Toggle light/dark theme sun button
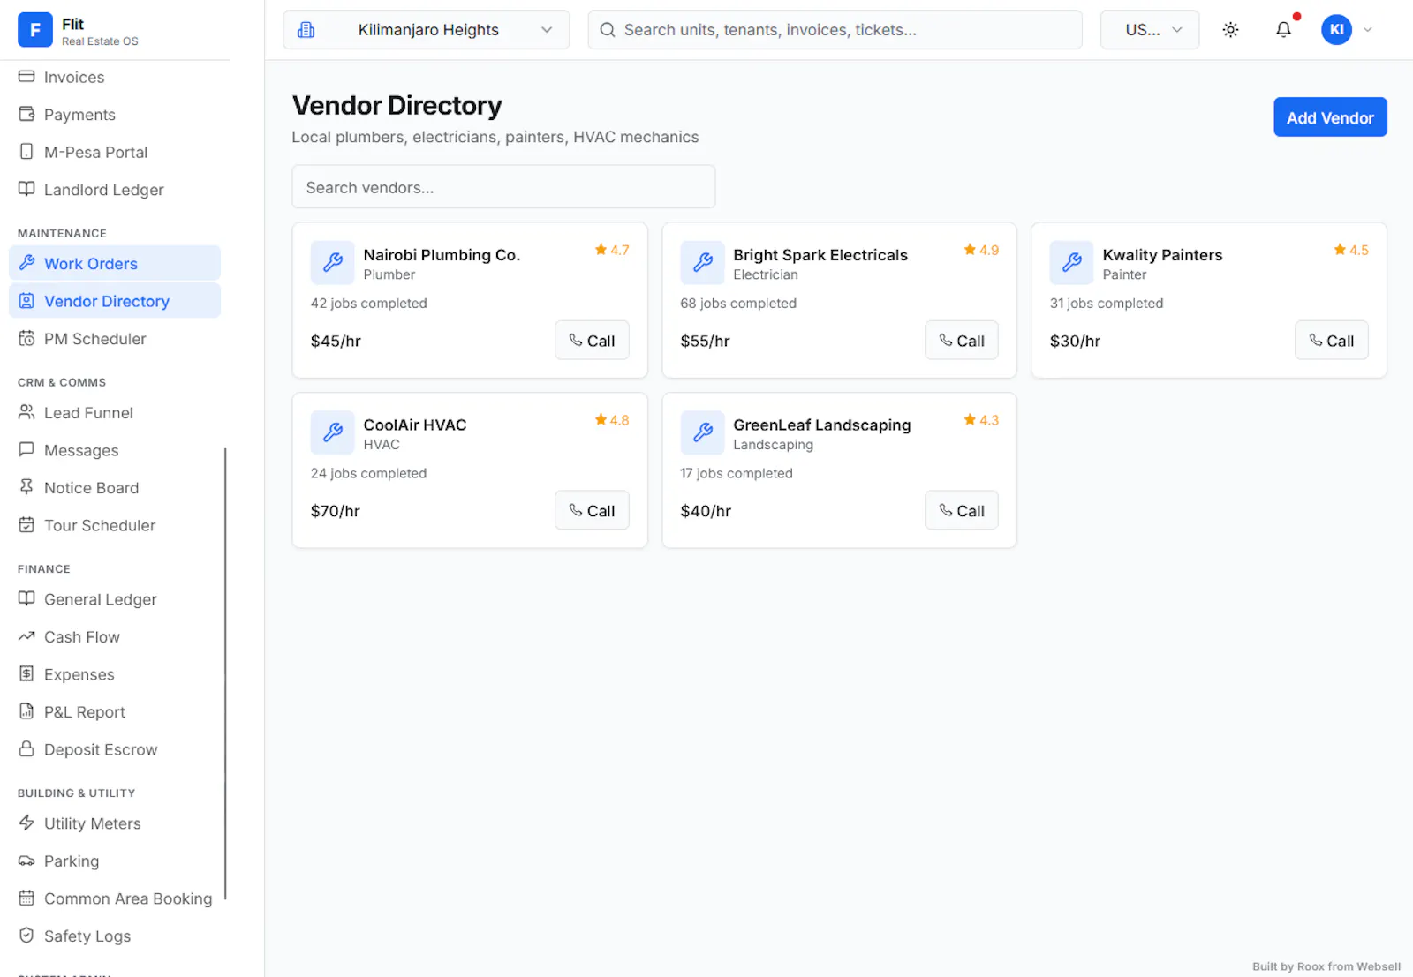Screen dimensions: 1413x977 tap(1230, 29)
